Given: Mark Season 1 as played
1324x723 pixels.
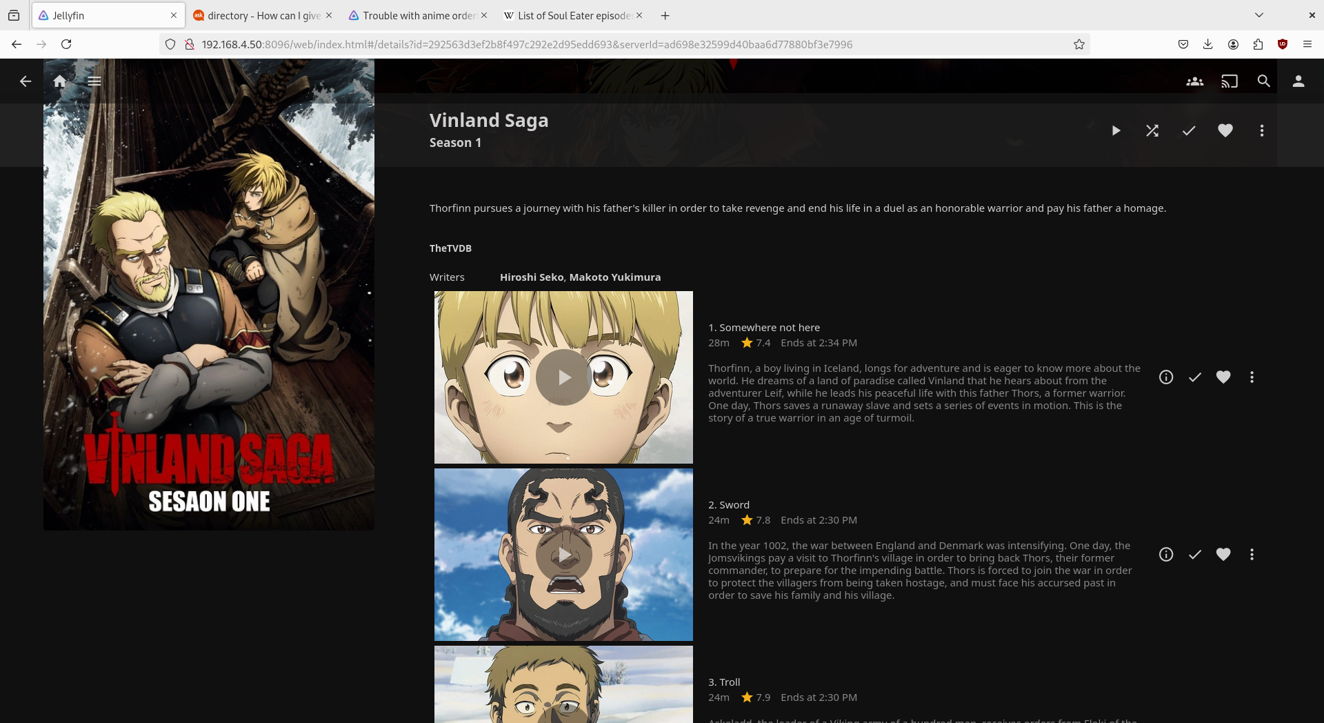Looking at the screenshot, I should click(1189, 130).
